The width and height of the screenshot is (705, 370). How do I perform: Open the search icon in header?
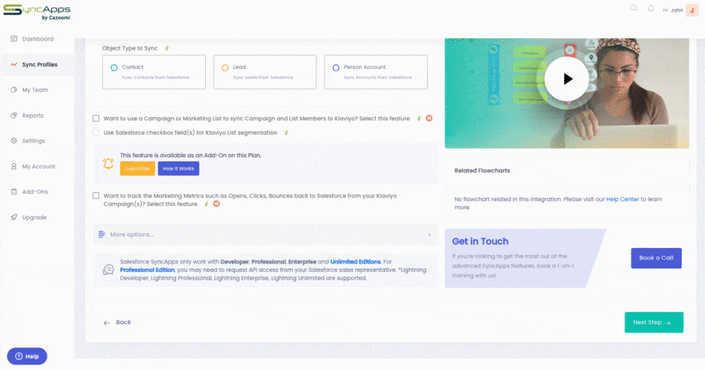pos(634,8)
